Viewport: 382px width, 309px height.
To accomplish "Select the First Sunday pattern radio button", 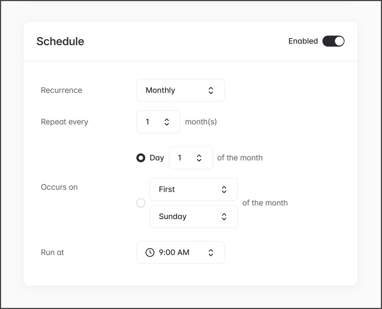I will click(141, 203).
